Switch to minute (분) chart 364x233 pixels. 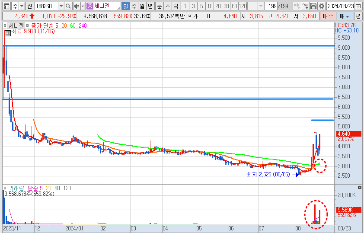[x=160, y=6]
